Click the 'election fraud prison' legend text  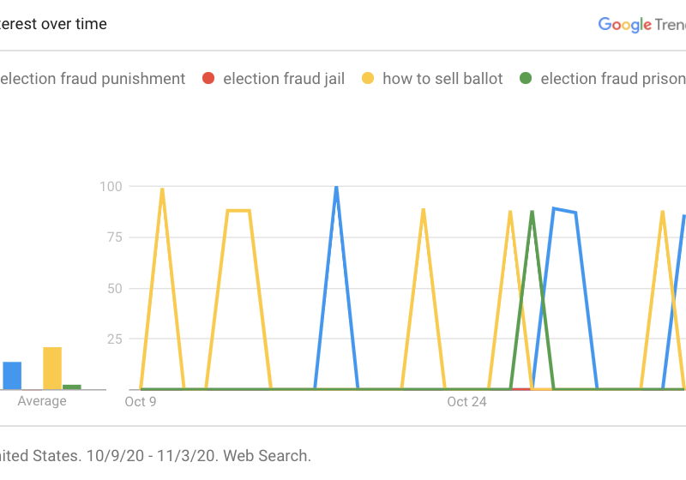612,79
